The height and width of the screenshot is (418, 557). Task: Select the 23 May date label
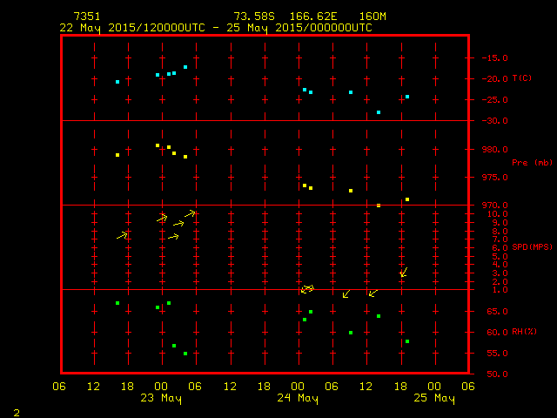click(x=161, y=399)
